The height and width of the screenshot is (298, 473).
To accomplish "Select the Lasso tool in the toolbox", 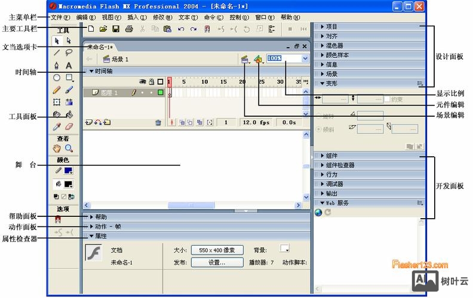I will [x=69, y=53].
